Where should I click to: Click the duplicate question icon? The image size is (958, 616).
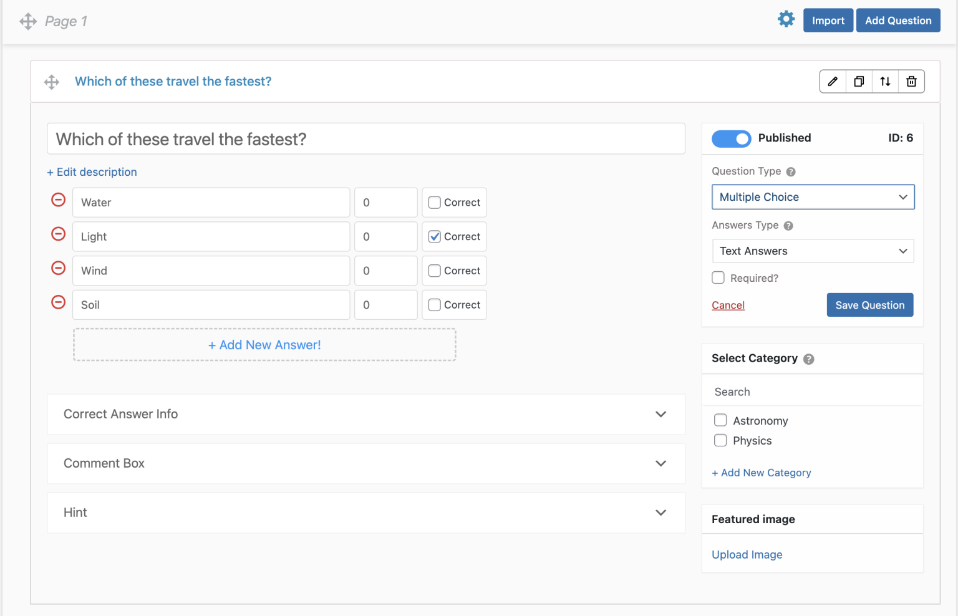(859, 81)
